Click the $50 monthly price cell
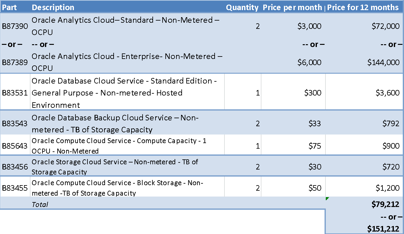Screen dimensions: 404x234 click(x=315, y=188)
